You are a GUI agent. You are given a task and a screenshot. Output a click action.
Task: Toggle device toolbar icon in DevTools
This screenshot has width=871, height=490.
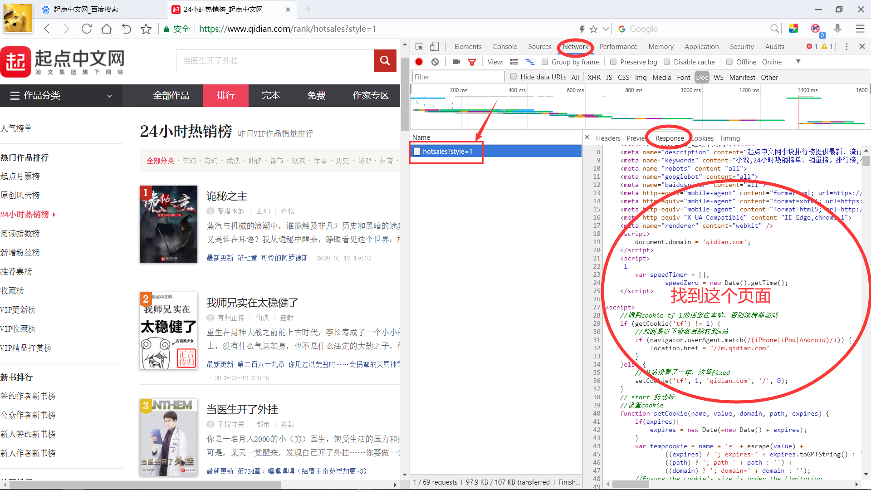click(x=435, y=46)
